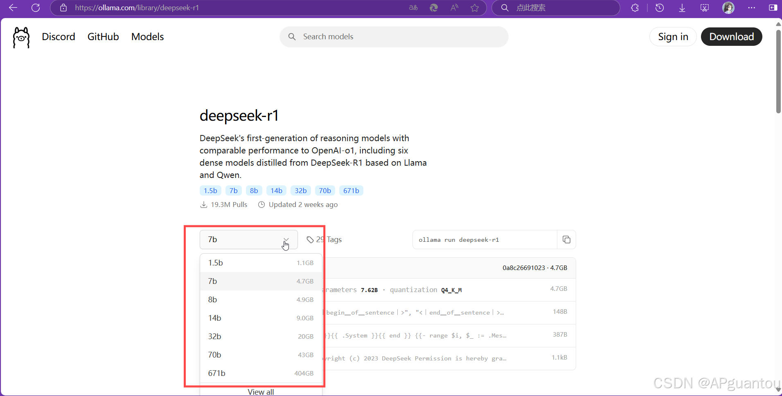Viewport: 782px width, 396px height.
Task: Collapse the 7b model size dropdown
Action: coord(249,240)
